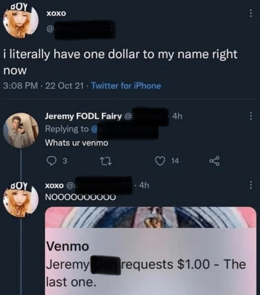This screenshot has width=260, height=295.
Task: Open the "Whats ur venmo" reply text
Action: (x=76, y=143)
